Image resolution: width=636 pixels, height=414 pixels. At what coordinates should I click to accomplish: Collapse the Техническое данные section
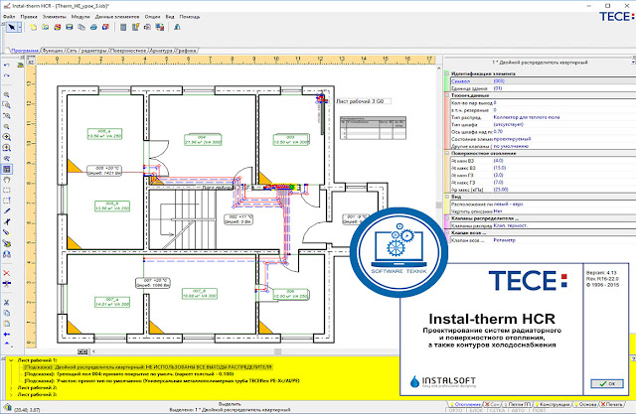click(x=446, y=95)
